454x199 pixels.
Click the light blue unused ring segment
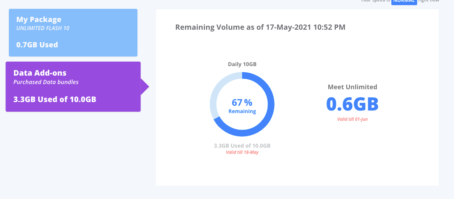tap(216, 91)
